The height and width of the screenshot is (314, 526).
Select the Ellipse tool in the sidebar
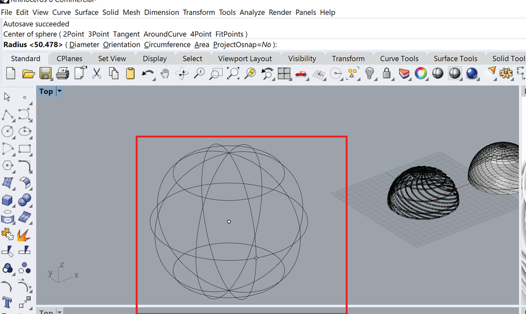coord(25,131)
